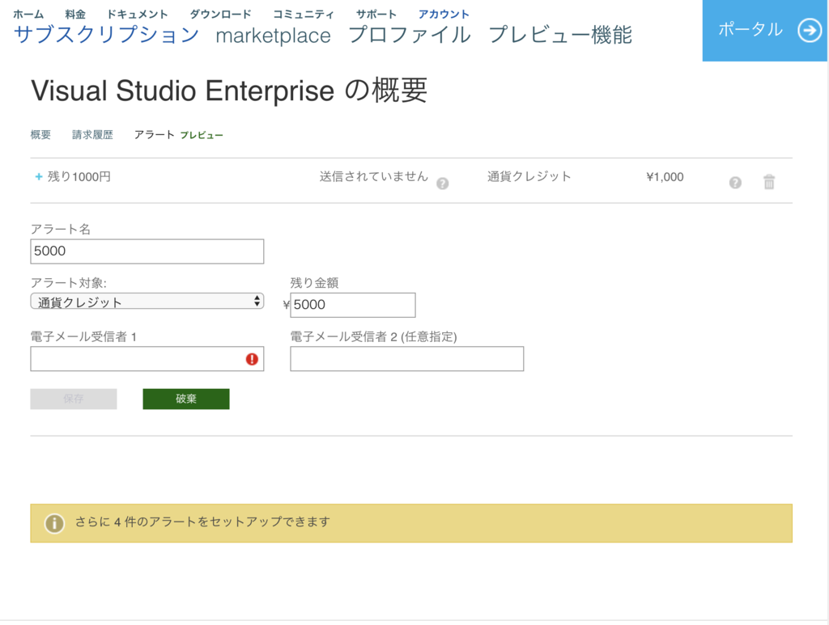Click the 残り1000円 alert name
Screen dimensions: 829x625
tap(79, 177)
